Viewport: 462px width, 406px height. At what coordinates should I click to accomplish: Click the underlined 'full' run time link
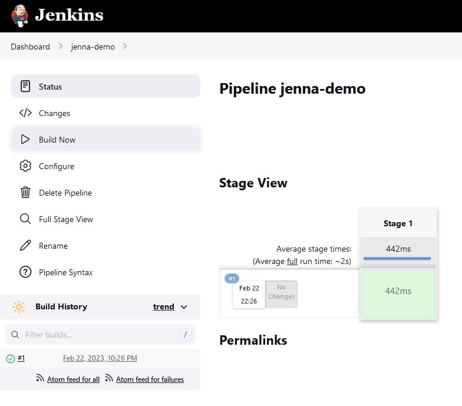pyautogui.click(x=292, y=262)
